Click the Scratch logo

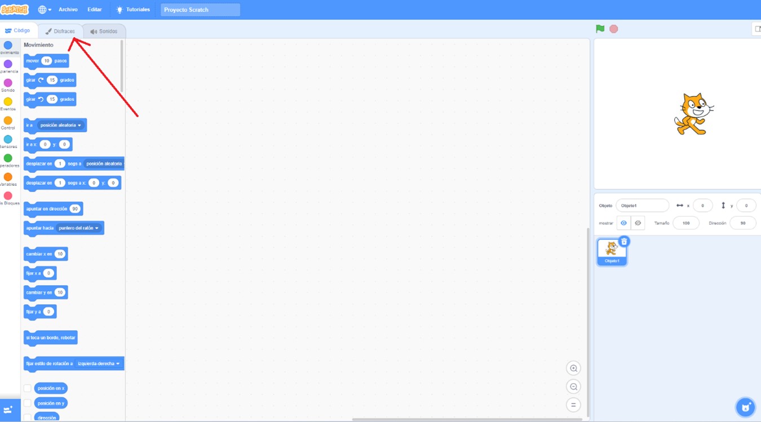[15, 10]
